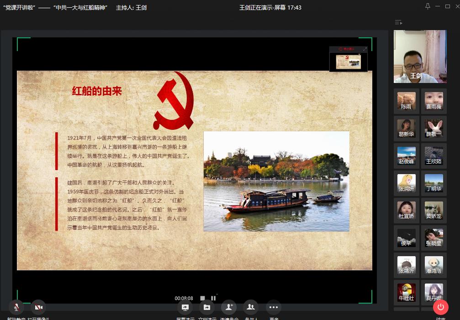Invite participants to the meeting
The height and width of the screenshot is (320, 460).
[x=228, y=307]
